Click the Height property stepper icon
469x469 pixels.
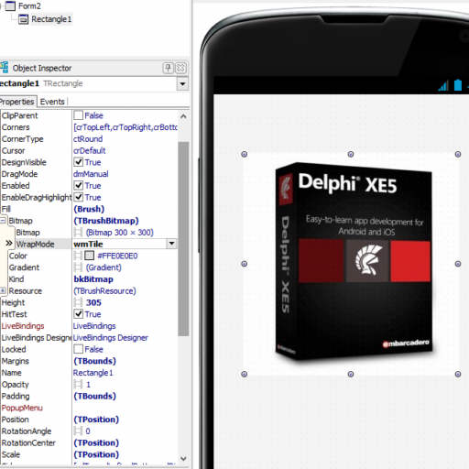[78, 302]
